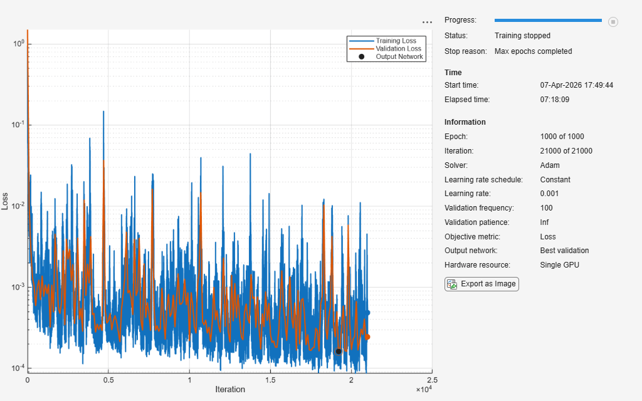Click the stop training button icon

pyautogui.click(x=613, y=22)
